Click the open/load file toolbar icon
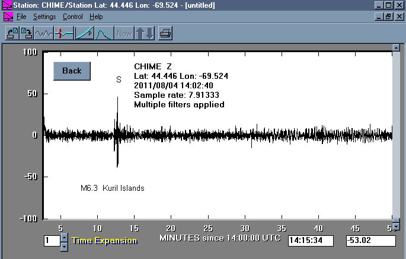This screenshot has width=406, height=259. click(11, 33)
